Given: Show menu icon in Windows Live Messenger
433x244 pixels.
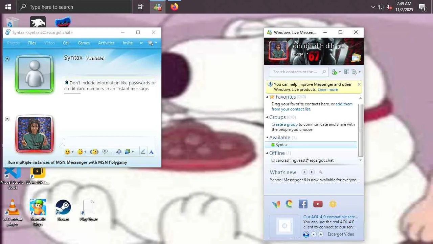Looking at the screenshot, I should pos(356,72).
